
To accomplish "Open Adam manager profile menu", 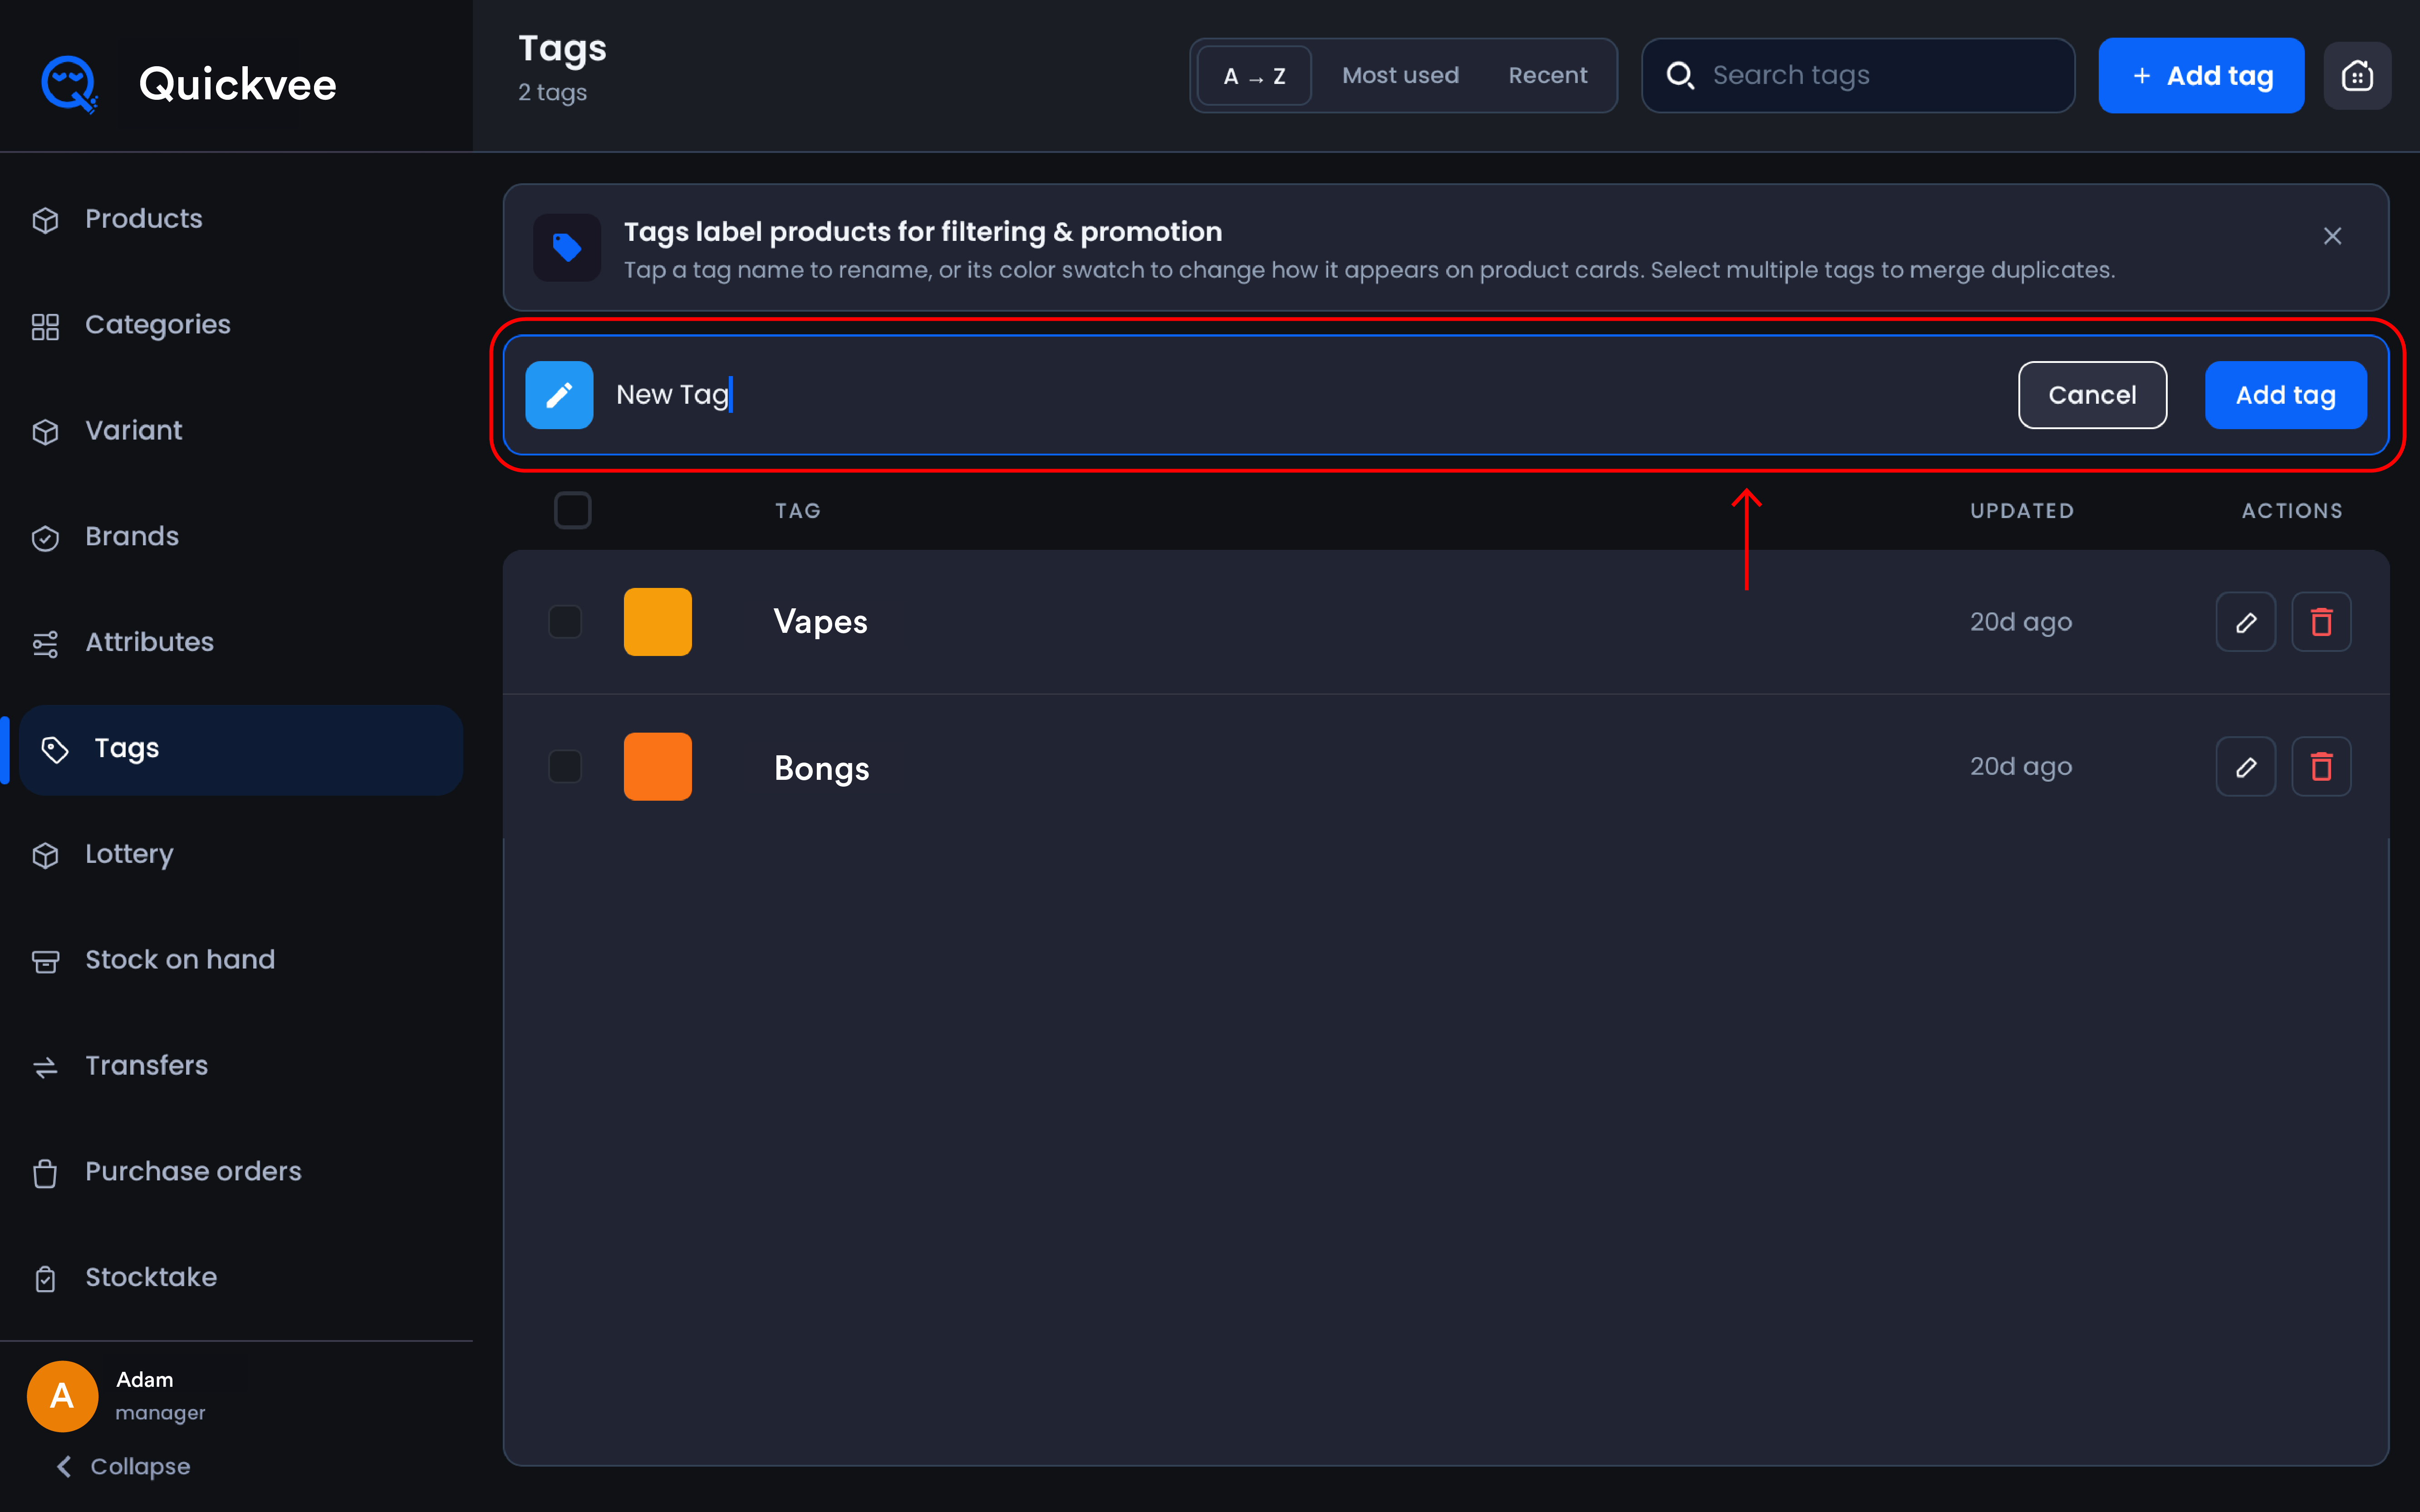I will (117, 1396).
